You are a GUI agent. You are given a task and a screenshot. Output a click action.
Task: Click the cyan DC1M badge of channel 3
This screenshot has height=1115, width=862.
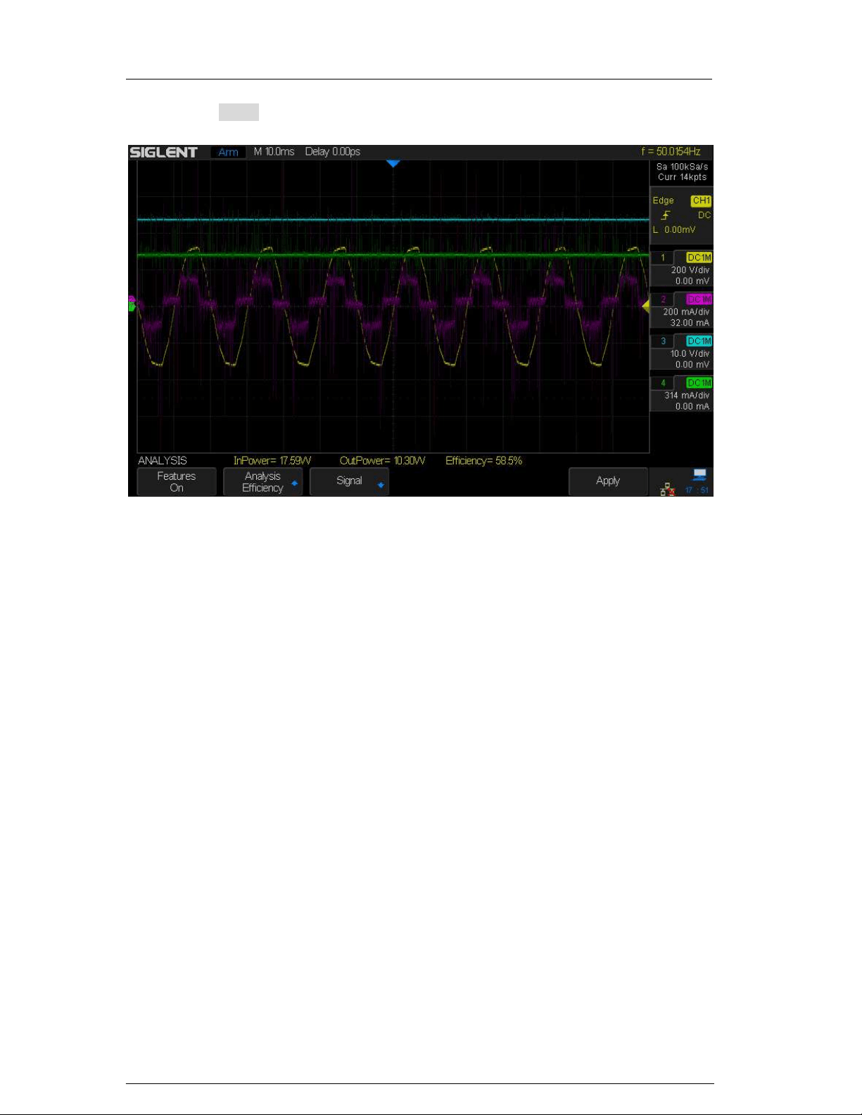point(699,341)
